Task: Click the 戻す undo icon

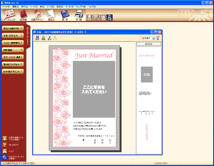Action: click(x=50, y=38)
